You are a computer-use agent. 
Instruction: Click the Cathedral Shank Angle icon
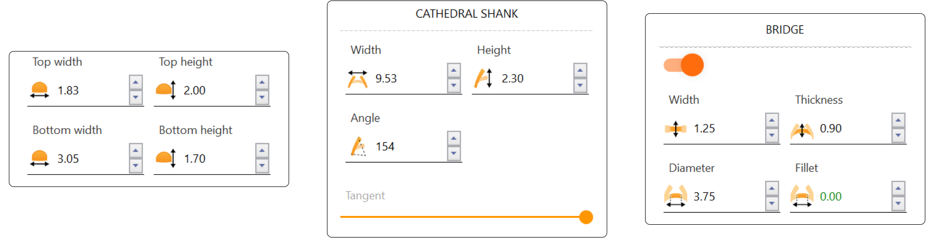point(358,147)
